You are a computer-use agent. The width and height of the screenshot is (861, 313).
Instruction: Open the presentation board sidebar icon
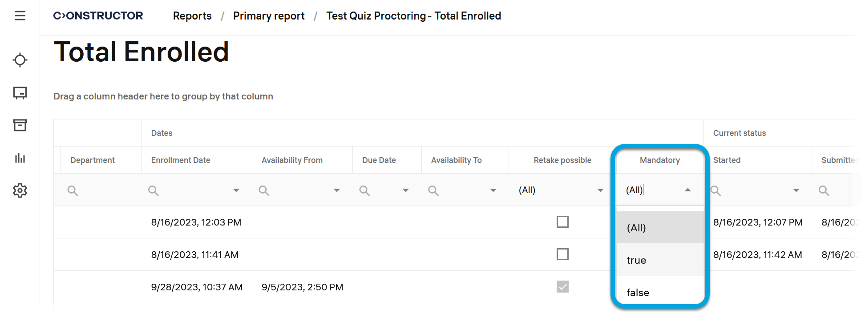(20, 93)
